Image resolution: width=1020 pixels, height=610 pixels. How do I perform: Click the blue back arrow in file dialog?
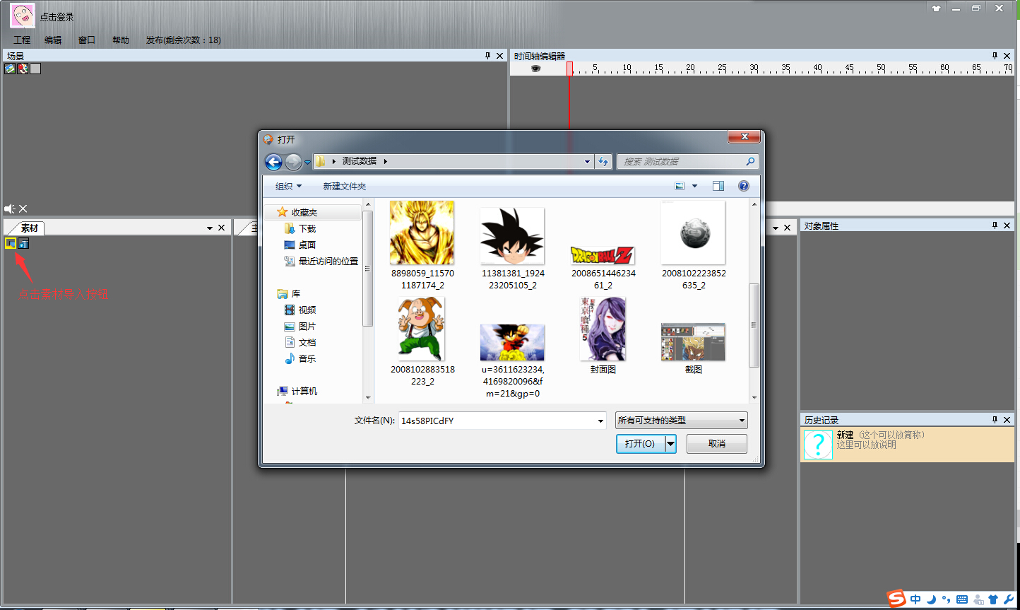click(274, 162)
